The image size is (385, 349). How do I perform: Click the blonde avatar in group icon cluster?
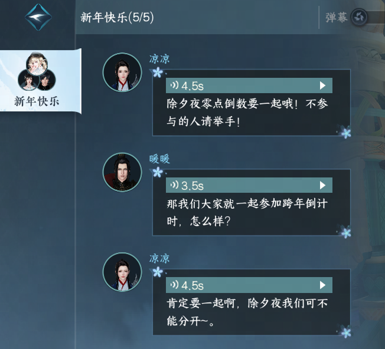click(37, 64)
